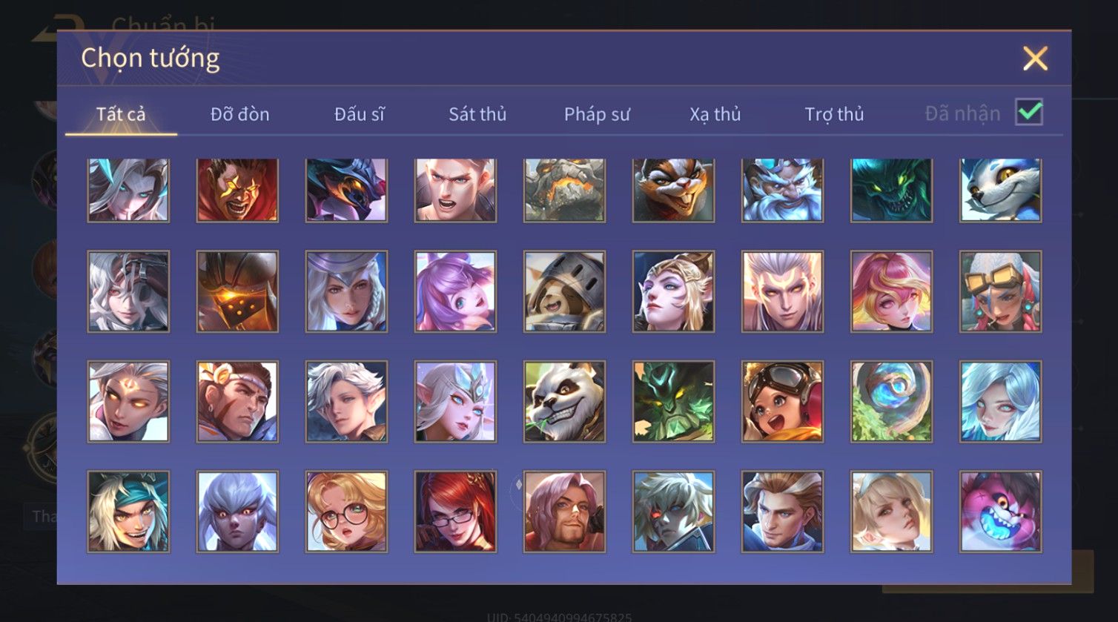Viewport: 1118px width, 622px height.
Task: Pick the blonde girl with round glasses
Action: click(x=346, y=512)
